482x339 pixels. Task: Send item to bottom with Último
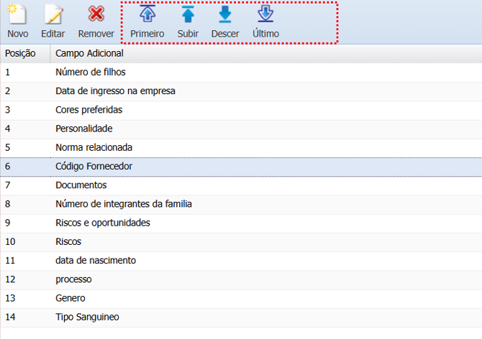[265, 15]
